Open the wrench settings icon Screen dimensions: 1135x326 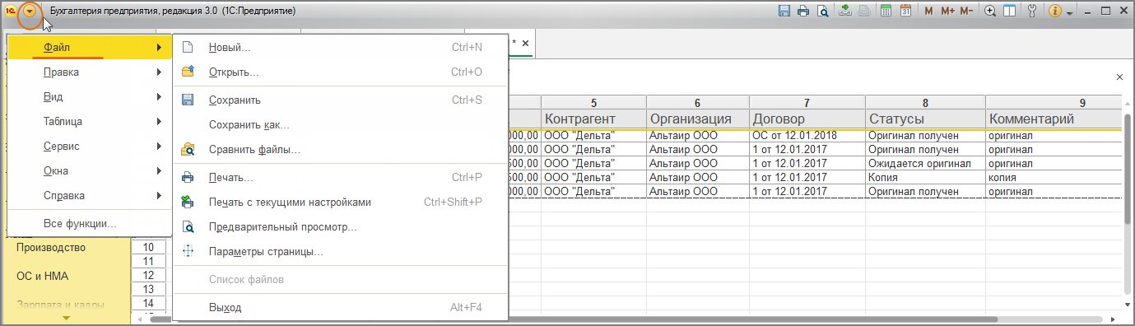tap(1031, 12)
